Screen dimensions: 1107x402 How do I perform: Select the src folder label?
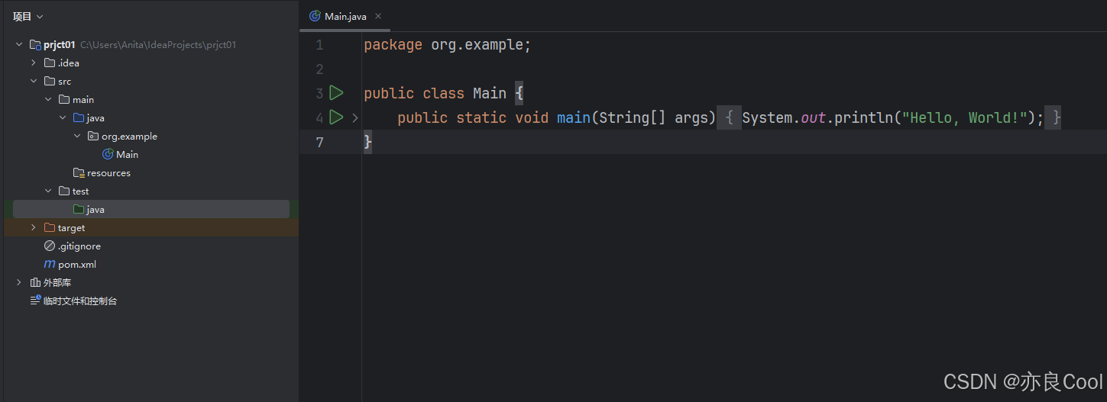[64, 82]
